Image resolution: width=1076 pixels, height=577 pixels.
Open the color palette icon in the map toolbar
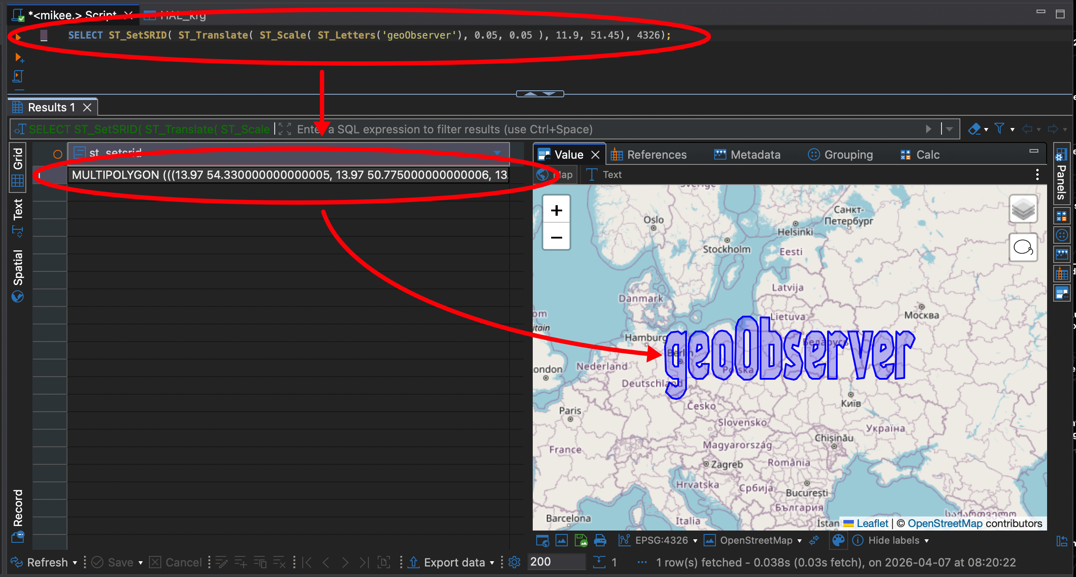click(x=838, y=541)
